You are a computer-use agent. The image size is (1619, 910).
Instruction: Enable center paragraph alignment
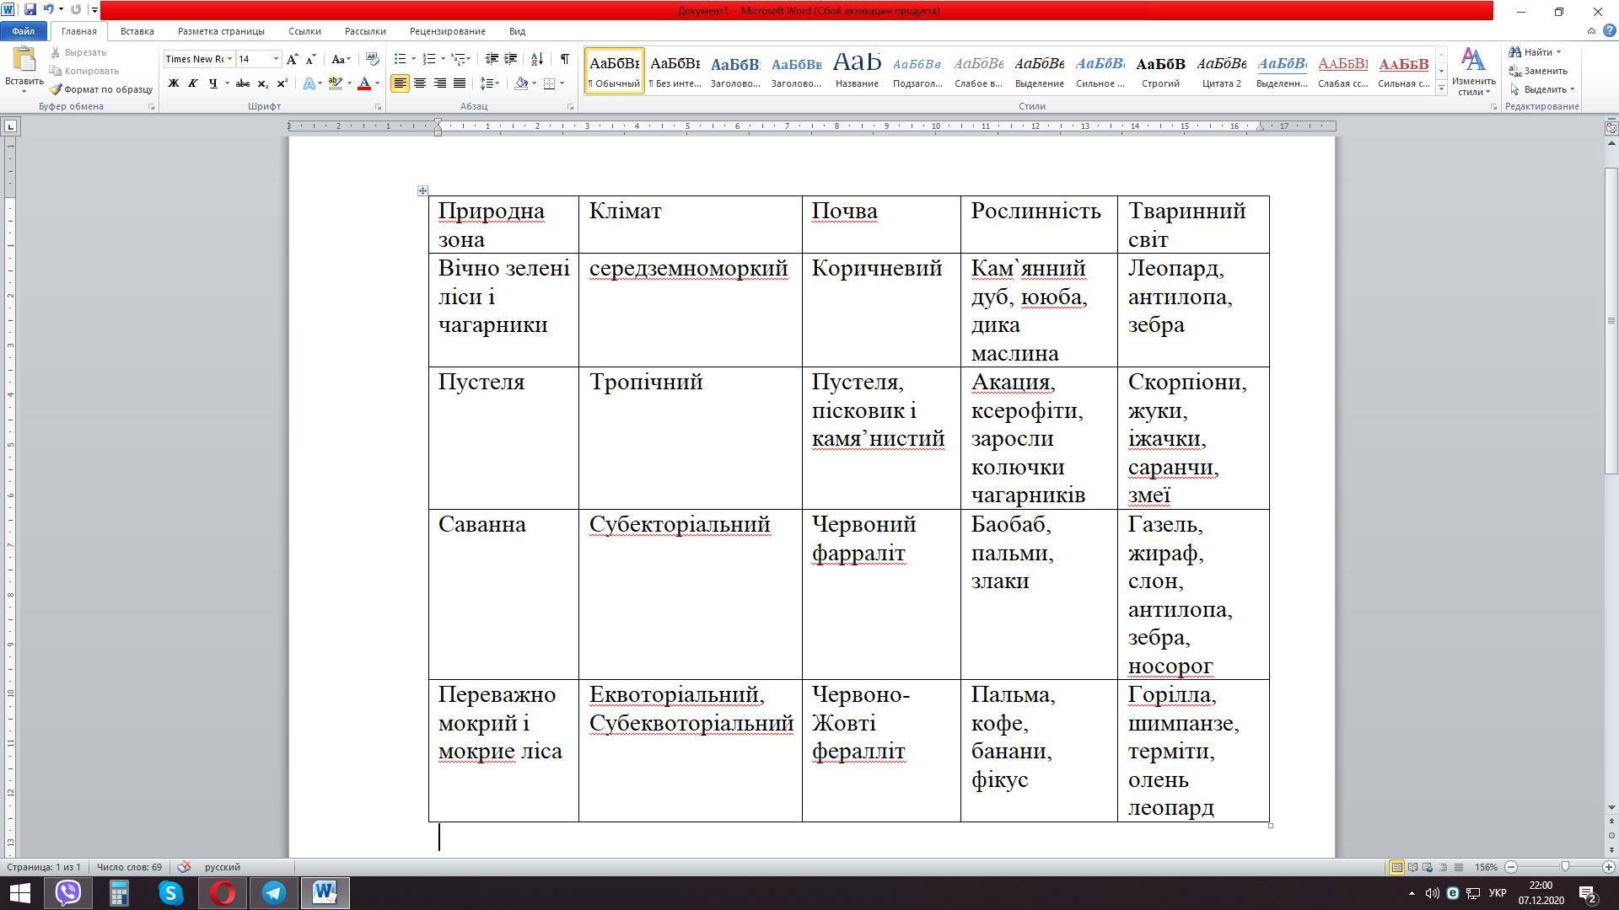[420, 83]
